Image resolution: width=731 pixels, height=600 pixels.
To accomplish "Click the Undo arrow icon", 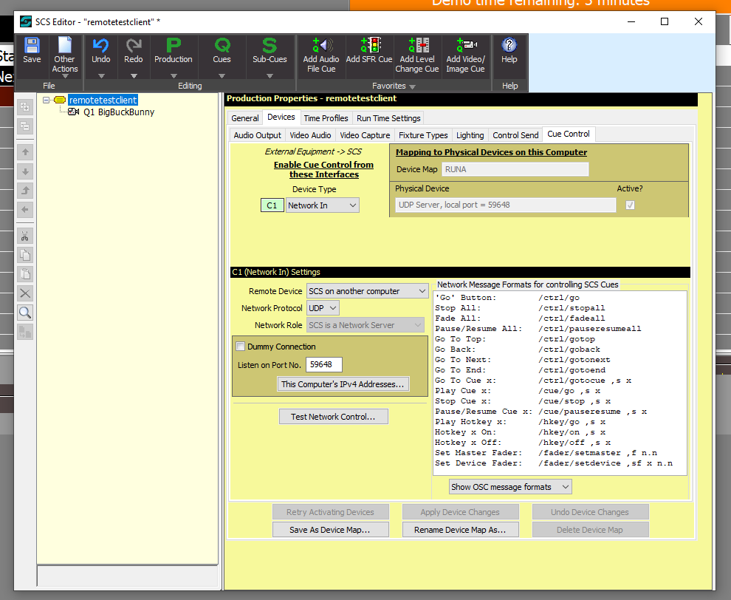I will coord(101,47).
